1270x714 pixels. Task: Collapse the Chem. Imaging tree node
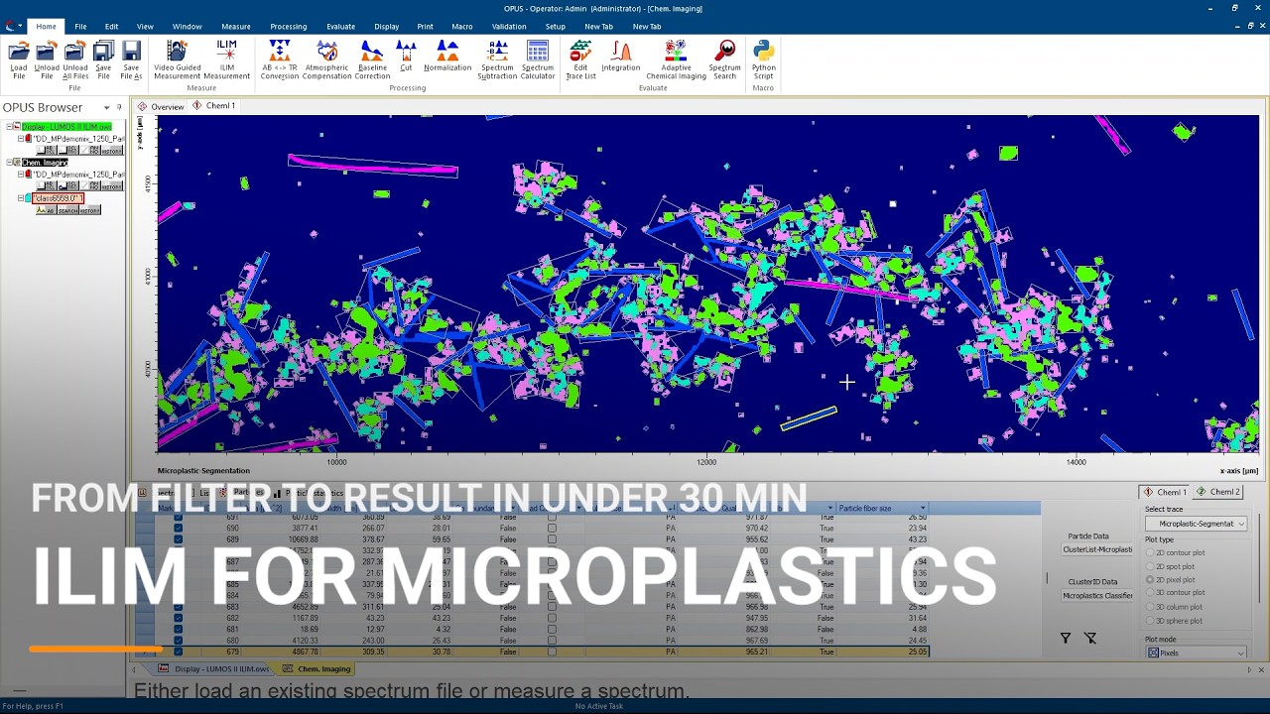pos(9,163)
